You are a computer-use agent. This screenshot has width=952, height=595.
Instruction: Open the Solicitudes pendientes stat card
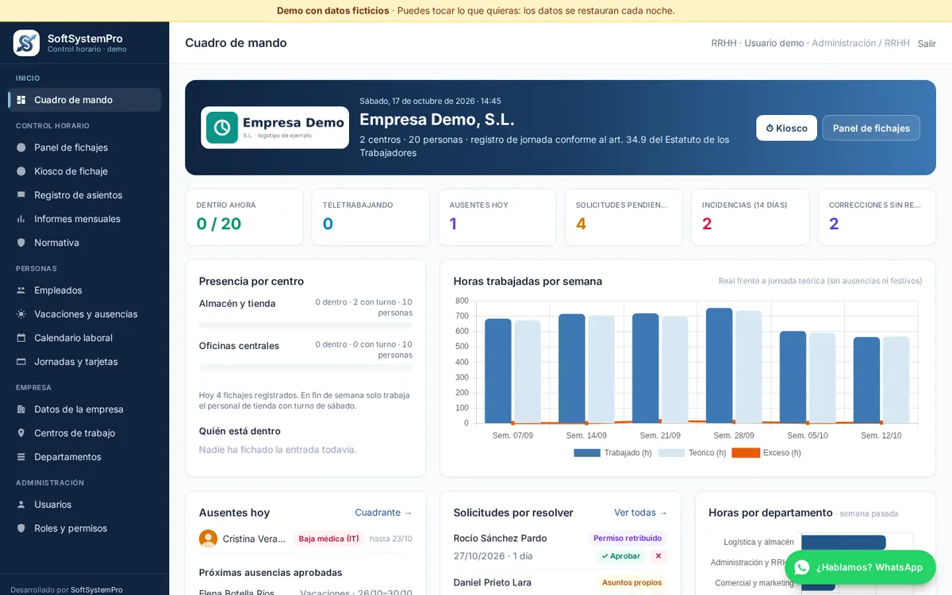624,217
